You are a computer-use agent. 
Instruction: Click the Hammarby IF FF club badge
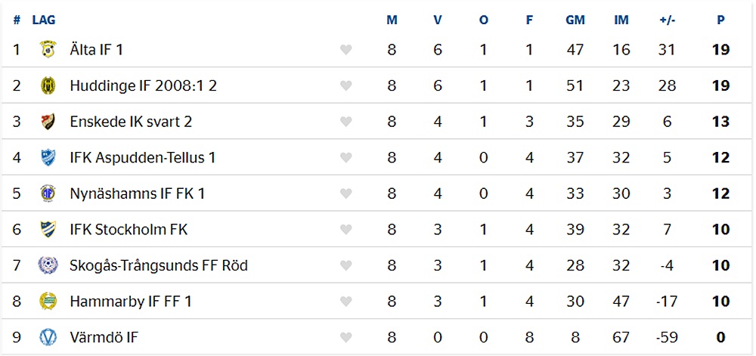tap(48, 301)
